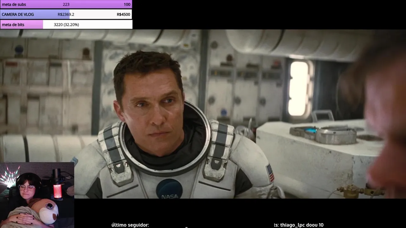406x228 pixels.
Task: Click the streamer webcam overlay
Action: point(37,195)
